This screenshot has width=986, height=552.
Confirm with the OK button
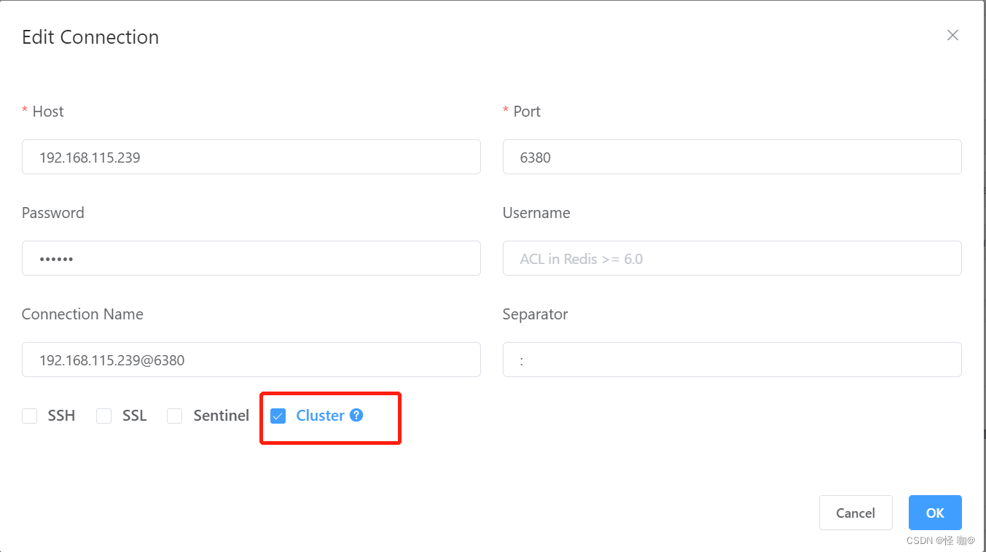[934, 513]
